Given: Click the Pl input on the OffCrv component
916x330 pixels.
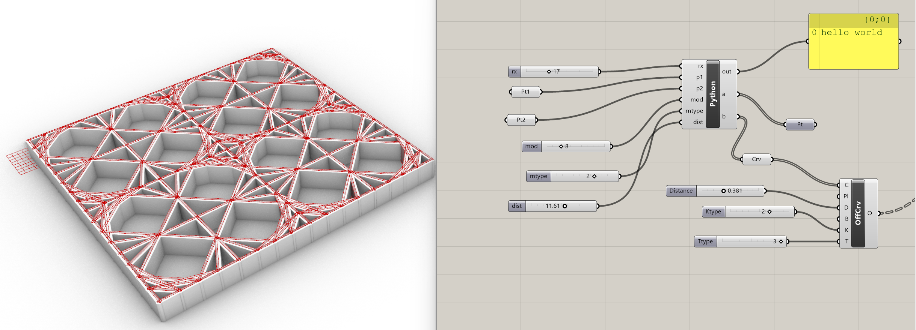Looking at the screenshot, I should click(x=846, y=196).
